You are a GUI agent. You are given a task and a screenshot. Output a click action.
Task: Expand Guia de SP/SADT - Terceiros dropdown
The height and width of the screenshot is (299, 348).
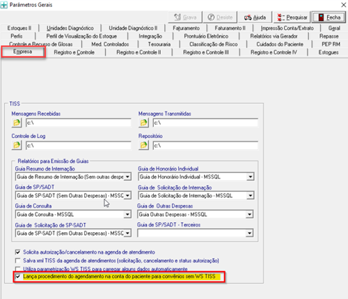tap(249, 233)
